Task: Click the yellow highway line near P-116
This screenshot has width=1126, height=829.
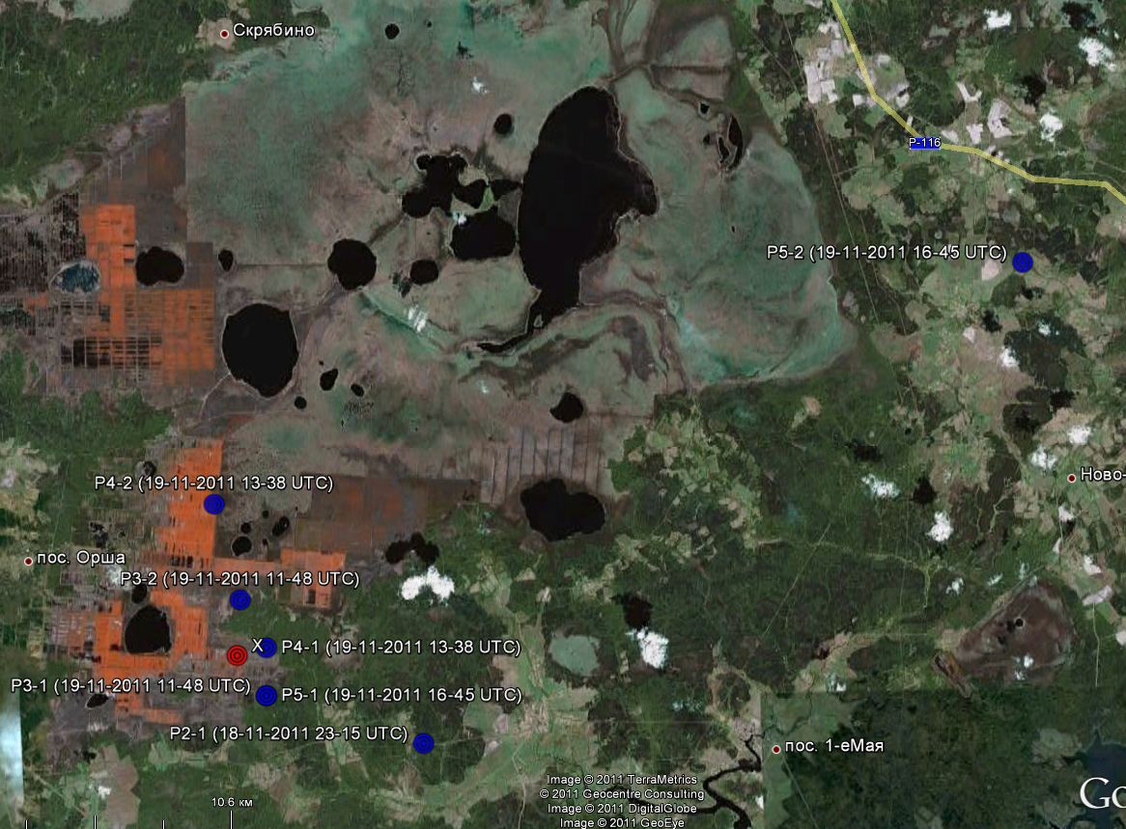Action: [1024, 176]
